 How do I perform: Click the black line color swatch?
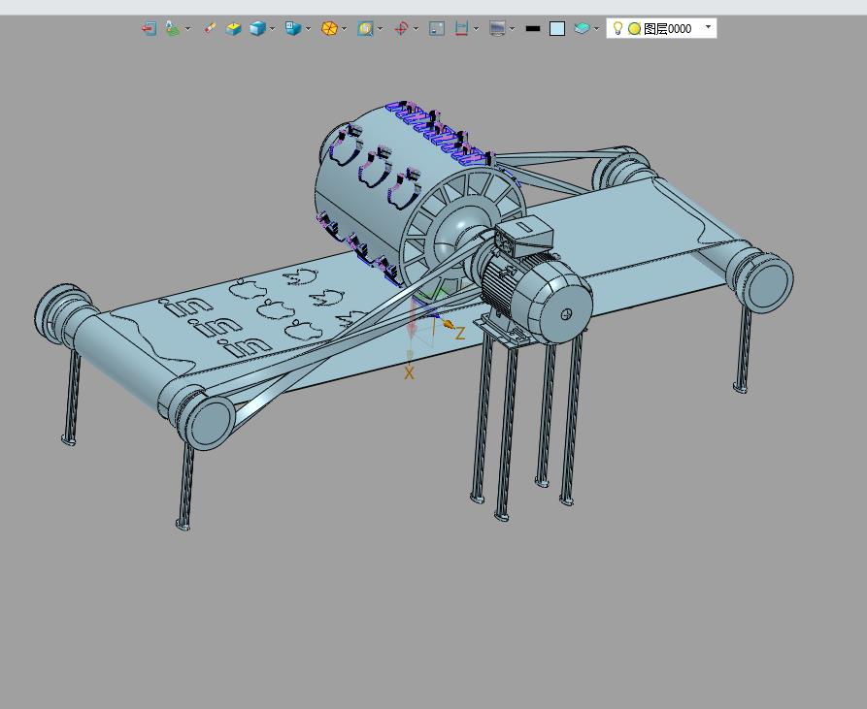(x=532, y=29)
